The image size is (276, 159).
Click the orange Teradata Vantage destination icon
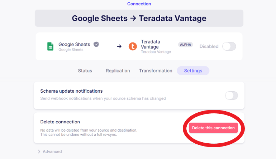[133, 46]
